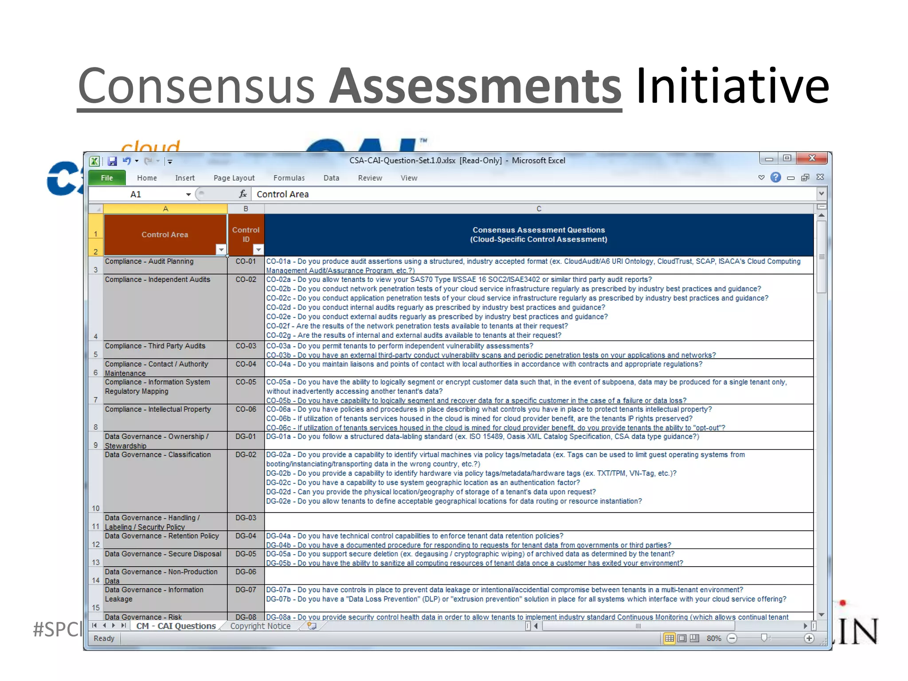Viewport: 908px width, 681px height.
Task: Go to first sheet using navigation arrow
Action: (x=94, y=626)
